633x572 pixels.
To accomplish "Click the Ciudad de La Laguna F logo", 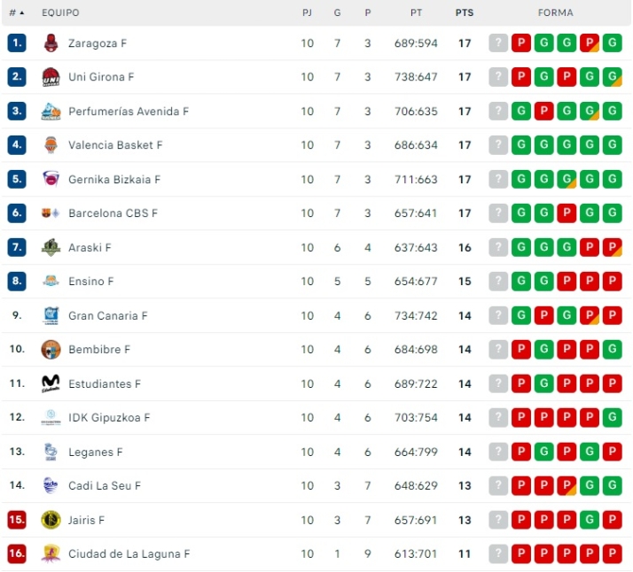I will pyautogui.click(x=51, y=554).
